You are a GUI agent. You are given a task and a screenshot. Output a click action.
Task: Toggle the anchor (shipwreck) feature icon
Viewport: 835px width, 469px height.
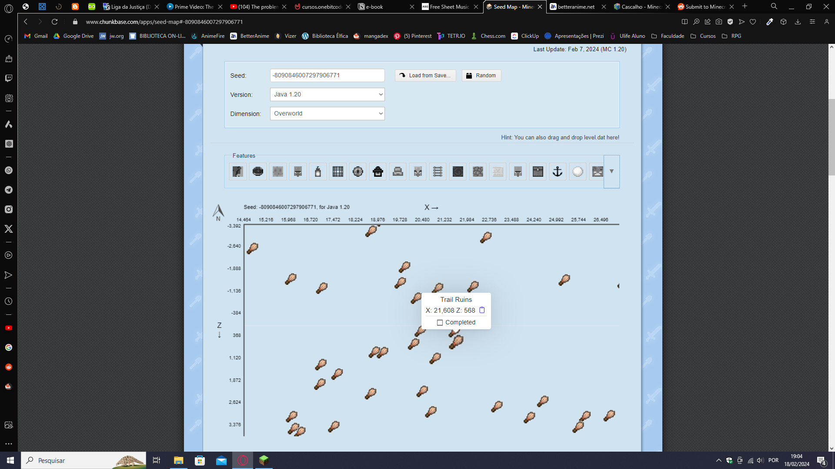pos(558,172)
